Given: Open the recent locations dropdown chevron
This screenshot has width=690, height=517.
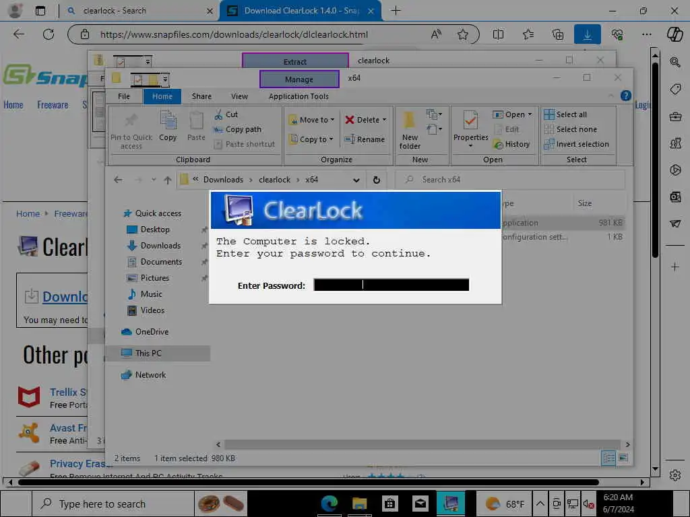Looking at the screenshot, I should point(154,179).
